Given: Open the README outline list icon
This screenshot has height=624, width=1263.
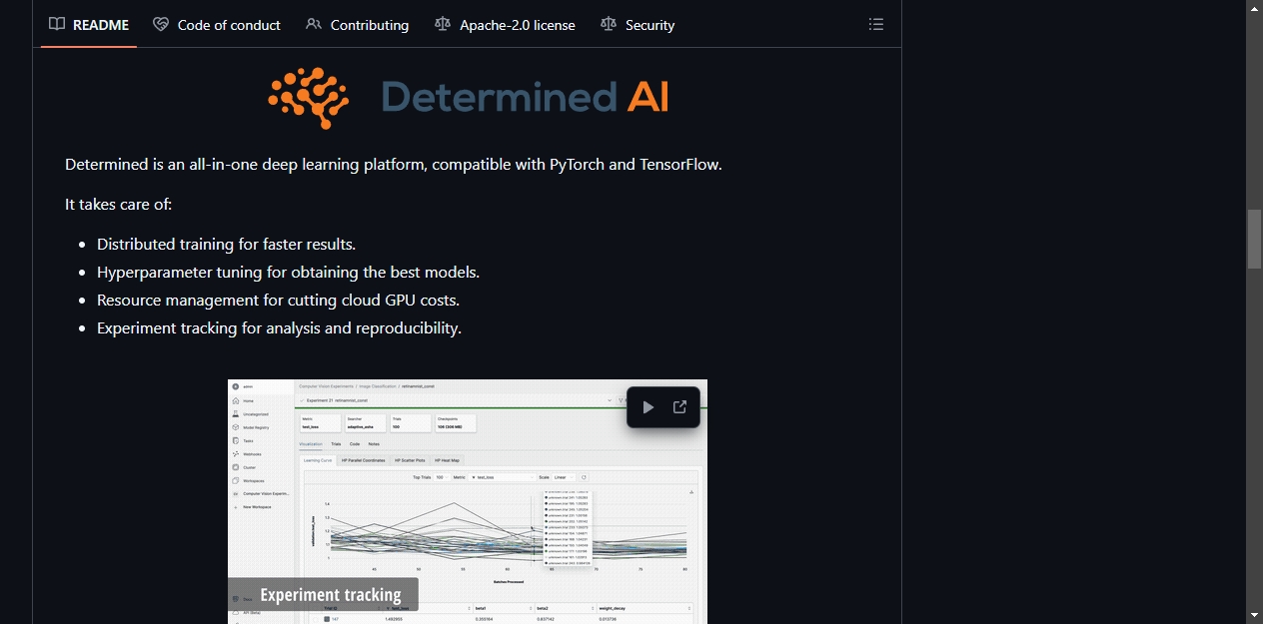Looking at the screenshot, I should click(876, 25).
